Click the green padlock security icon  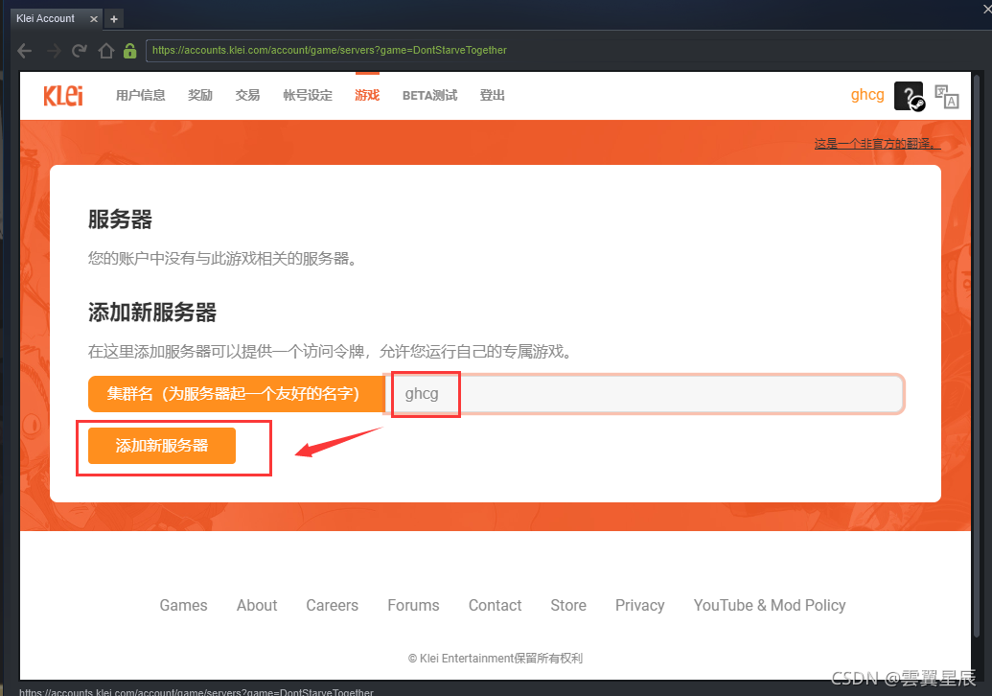(x=129, y=51)
